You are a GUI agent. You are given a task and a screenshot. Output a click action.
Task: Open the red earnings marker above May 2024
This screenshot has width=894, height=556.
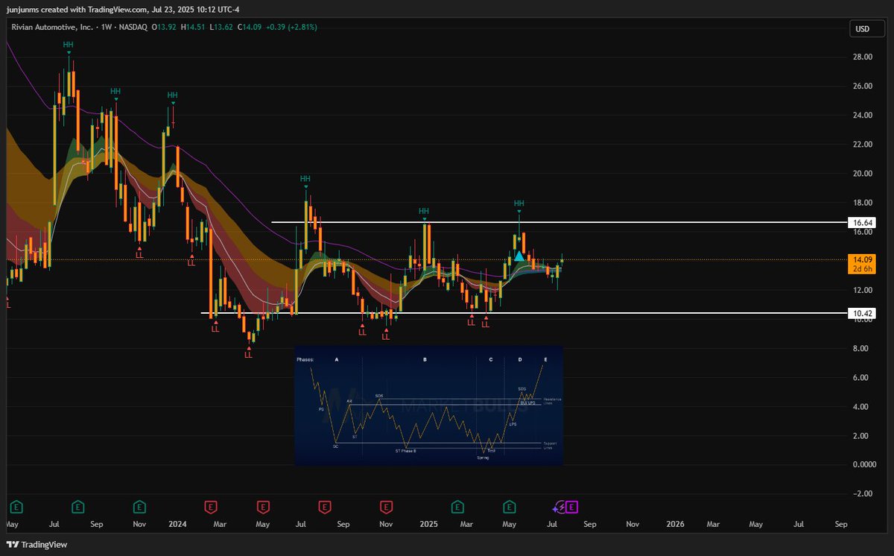262,508
